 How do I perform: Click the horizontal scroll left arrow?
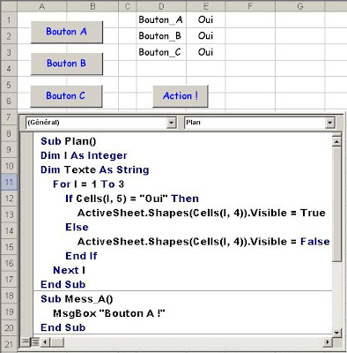45,342
